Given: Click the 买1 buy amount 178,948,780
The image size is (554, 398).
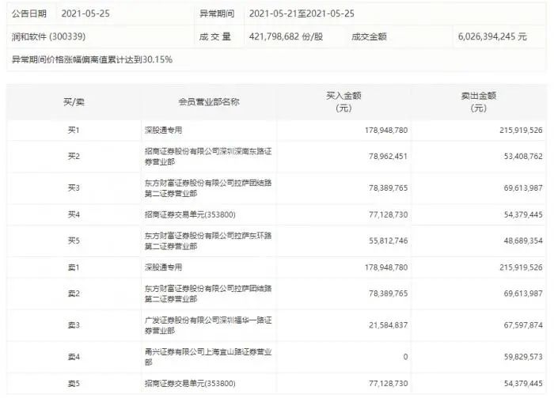Looking at the screenshot, I should (x=386, y=131).
